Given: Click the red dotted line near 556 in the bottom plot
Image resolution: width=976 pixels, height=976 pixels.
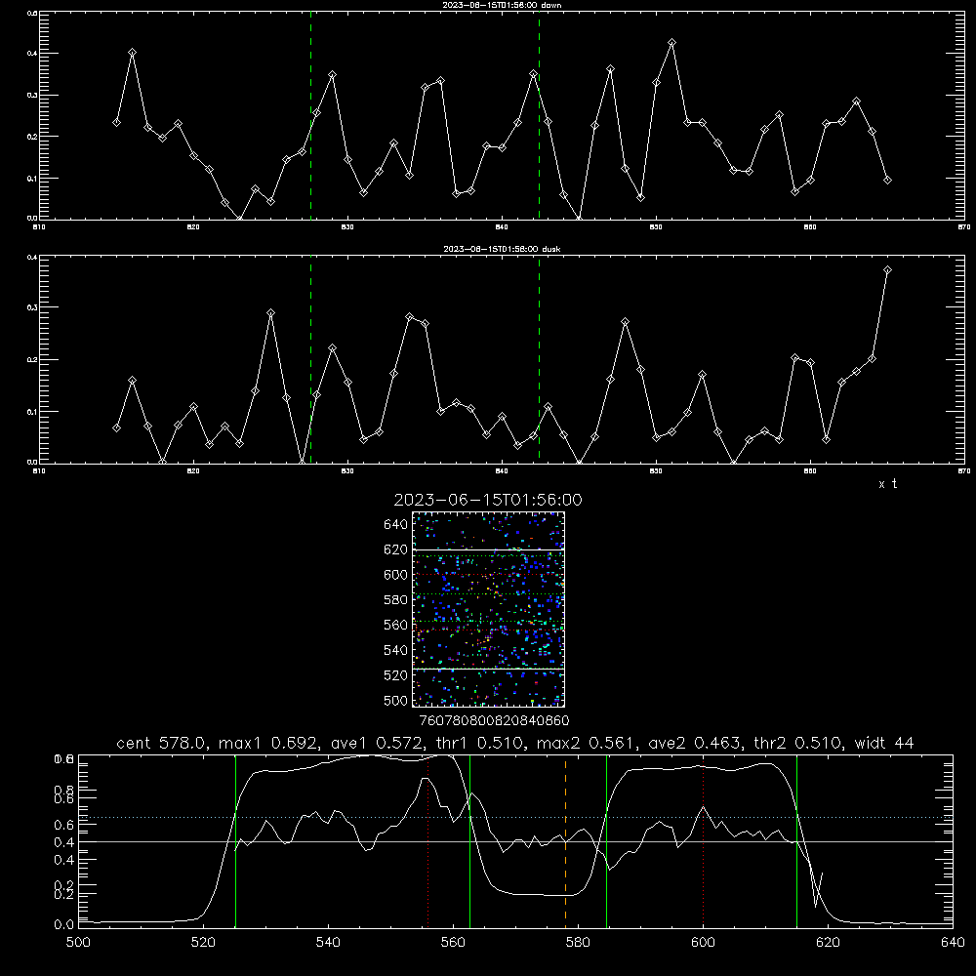Looking at the screenshot, I should coord(427,840).
